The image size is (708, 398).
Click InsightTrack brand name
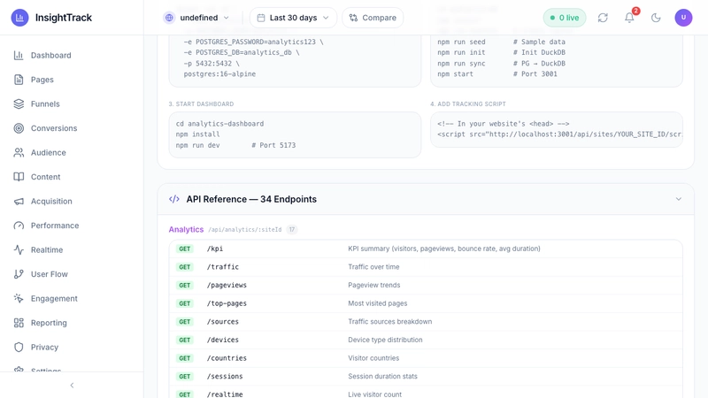click(x=64, y=18)
